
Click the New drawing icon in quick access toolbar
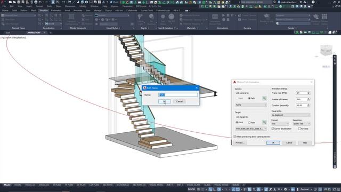[10, 2]
